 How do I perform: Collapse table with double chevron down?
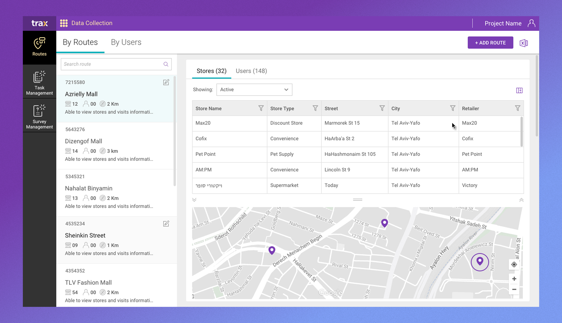[x=194, y=200]
